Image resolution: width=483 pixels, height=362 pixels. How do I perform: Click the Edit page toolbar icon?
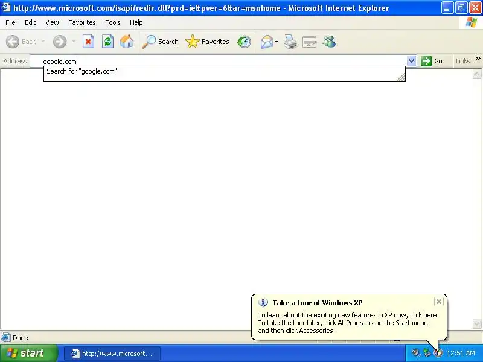[x=310, y=42]
